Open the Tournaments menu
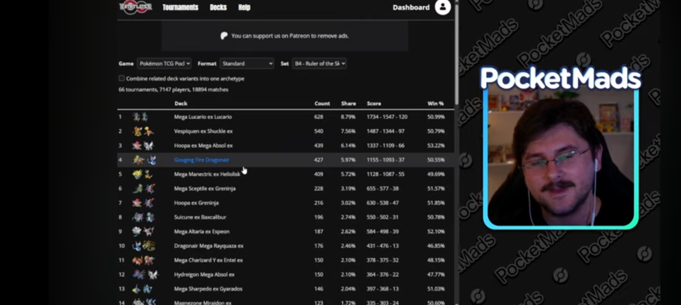Viewport: 681px width, 305px height. (180, 7)
